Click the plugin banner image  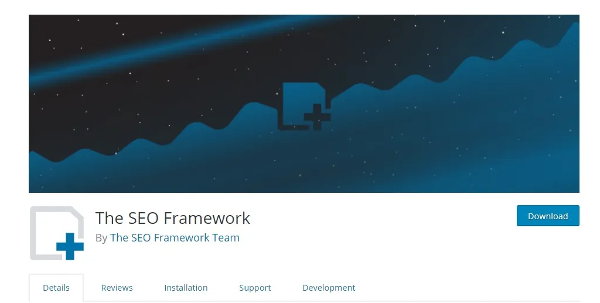tap(304, 104)
